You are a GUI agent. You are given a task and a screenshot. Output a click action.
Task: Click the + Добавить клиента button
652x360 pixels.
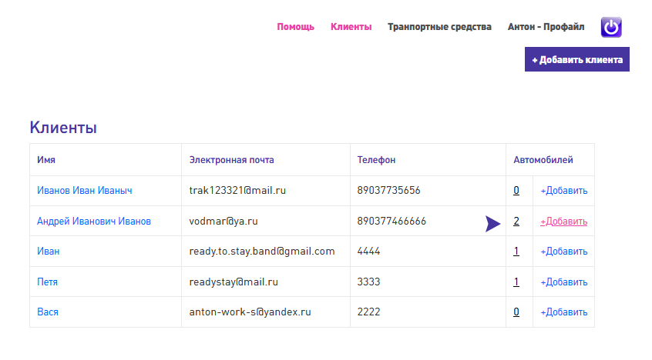(577, 59)
